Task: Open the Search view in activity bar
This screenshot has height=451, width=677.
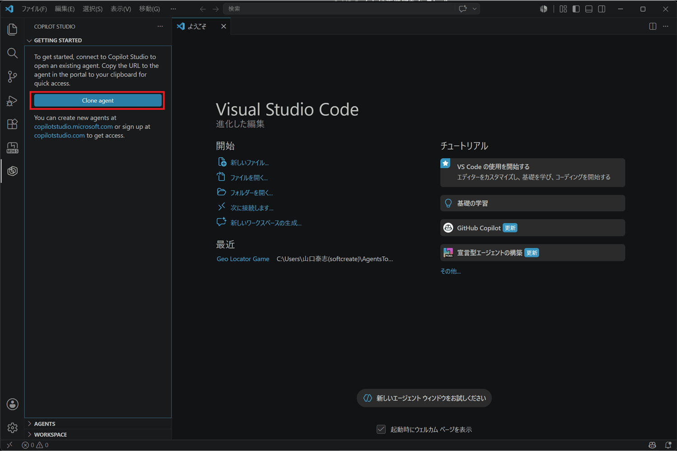Action: pyautogui.click(x=12, y=53)
